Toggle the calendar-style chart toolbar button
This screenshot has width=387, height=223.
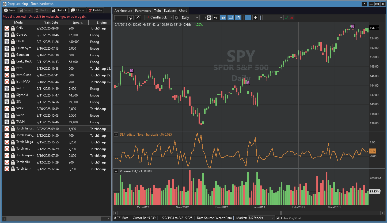tap(238, 18)
